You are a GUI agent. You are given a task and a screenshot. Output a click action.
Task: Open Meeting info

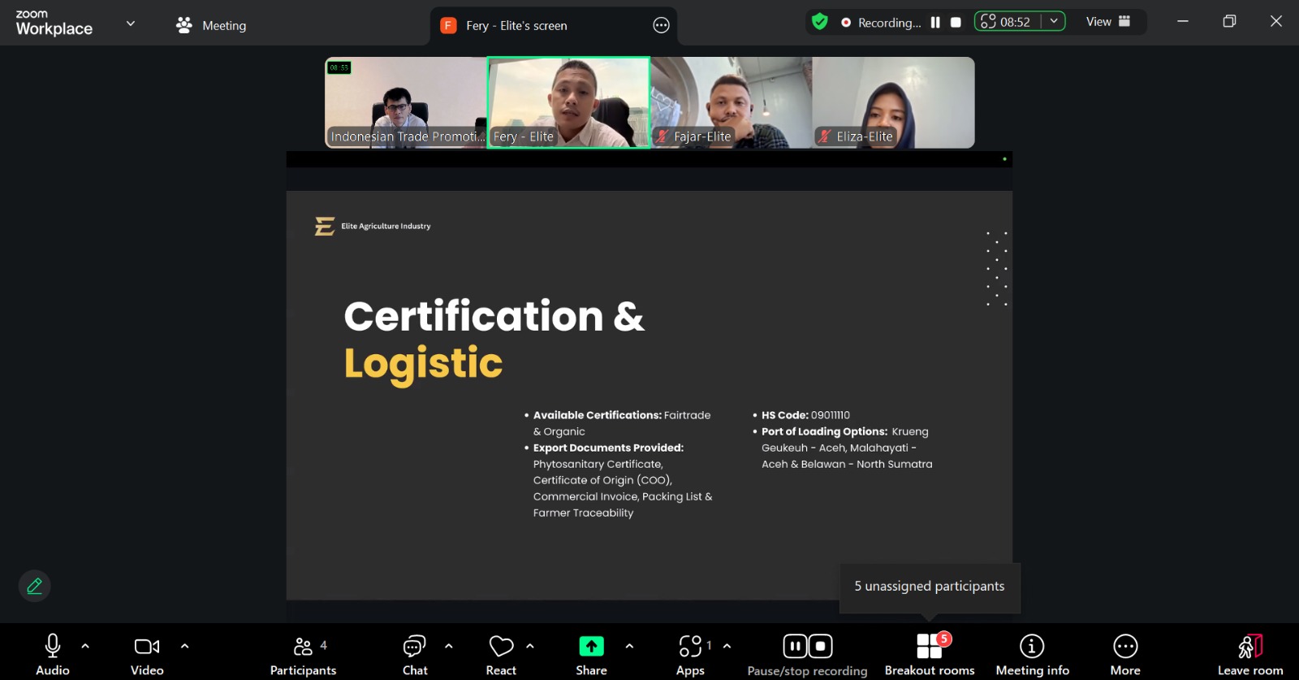[1032, 654]
